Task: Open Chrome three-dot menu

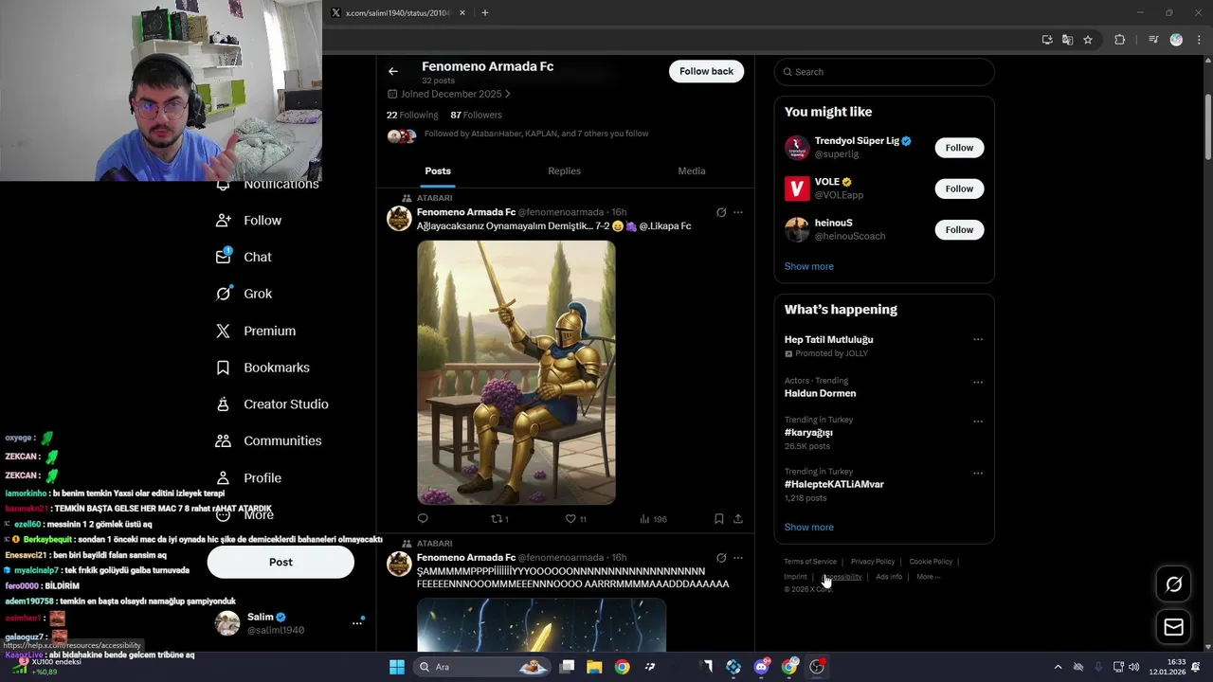Action: click(x=1199, y=40)
